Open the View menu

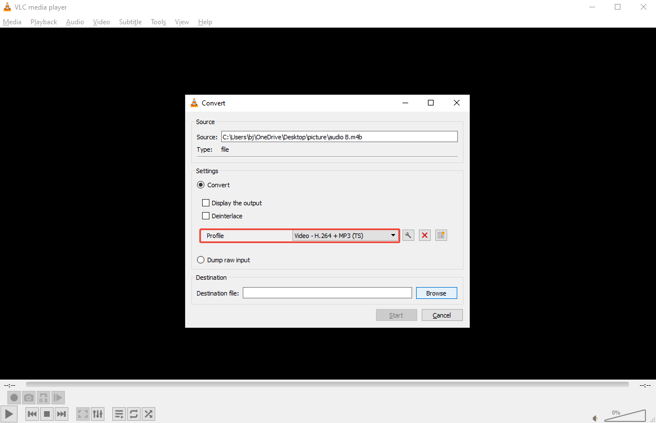point(182,22)
